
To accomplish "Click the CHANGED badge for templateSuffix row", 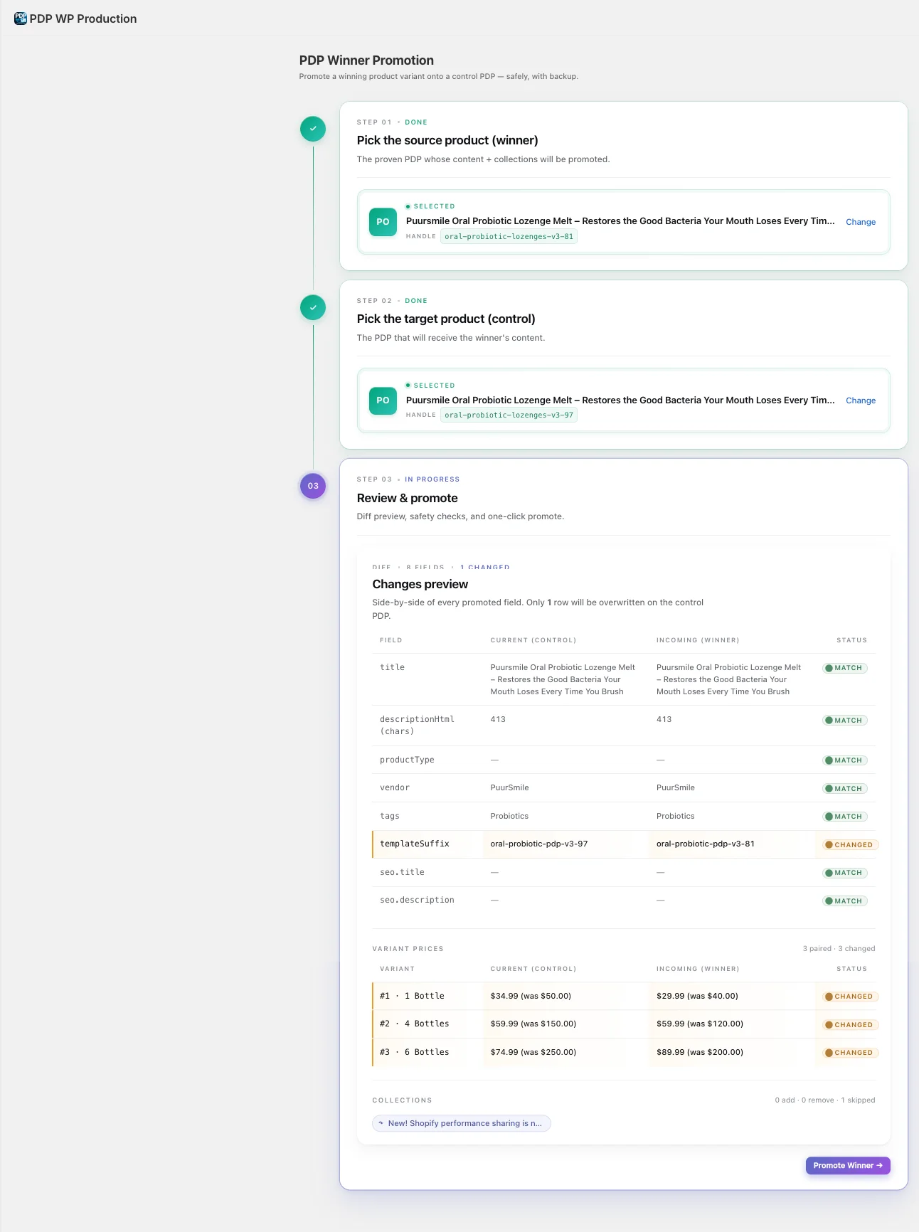I will pos(850,844).
